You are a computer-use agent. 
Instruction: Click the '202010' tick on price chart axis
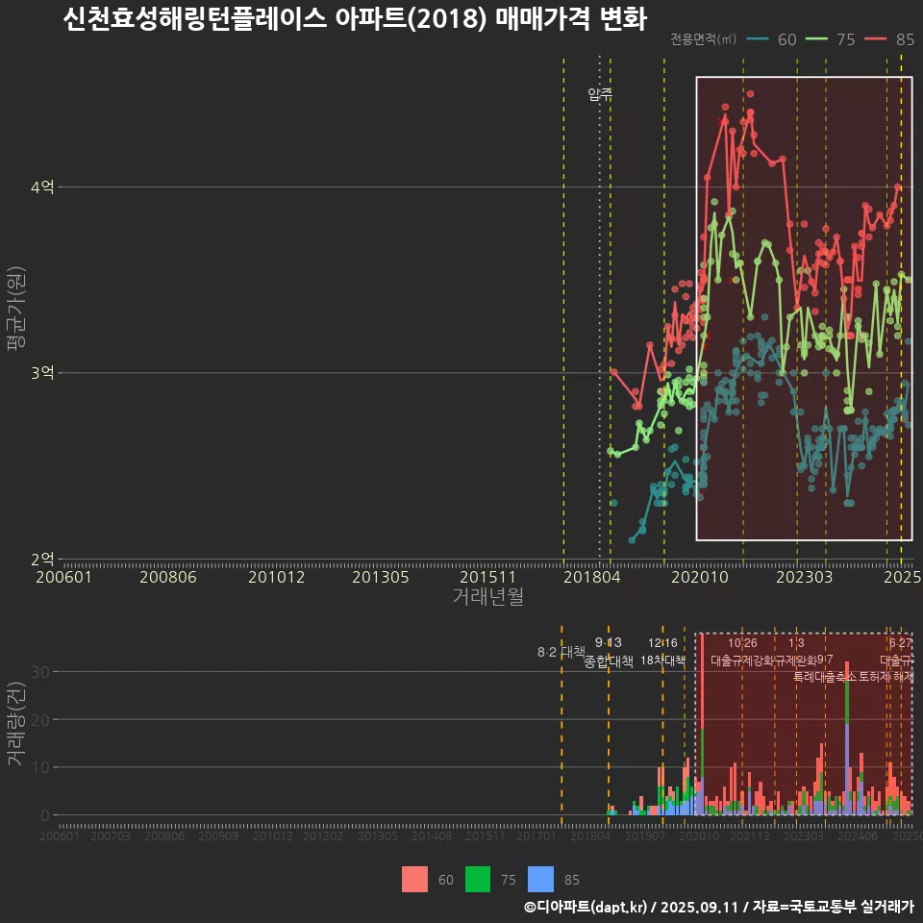(700, 577)
